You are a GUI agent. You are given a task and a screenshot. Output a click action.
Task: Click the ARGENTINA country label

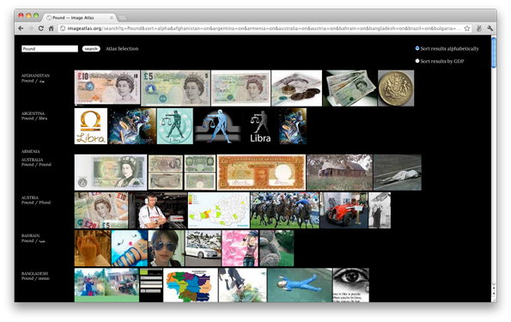point(33,113)
